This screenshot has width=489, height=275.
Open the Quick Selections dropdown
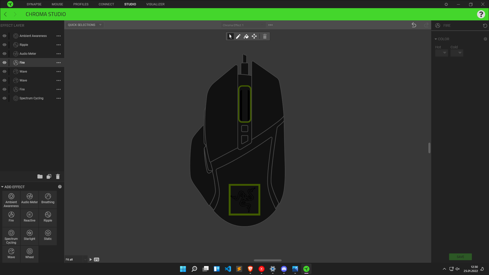85,25
